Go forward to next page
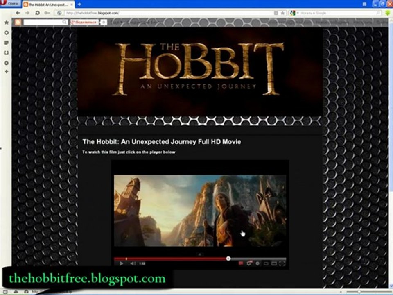This screenshot has height=295, width=393. tap(27, 13)
